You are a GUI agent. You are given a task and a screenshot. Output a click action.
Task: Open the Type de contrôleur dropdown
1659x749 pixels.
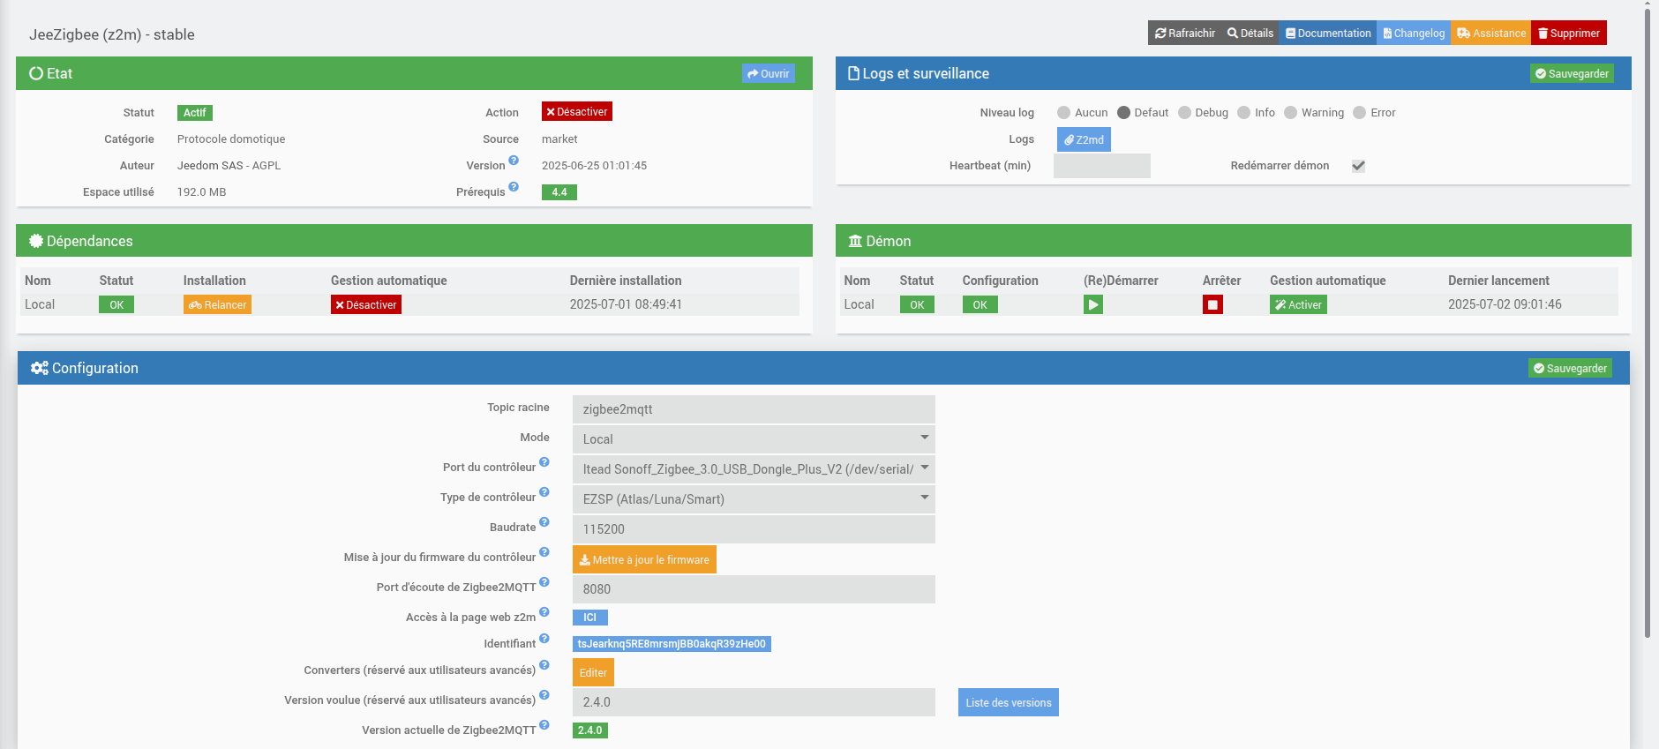tap(753, 498)
